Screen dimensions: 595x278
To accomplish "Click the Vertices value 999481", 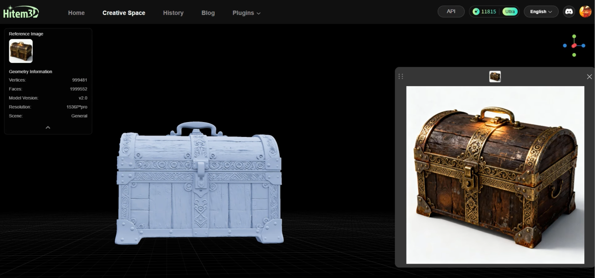I will point(79,80).
